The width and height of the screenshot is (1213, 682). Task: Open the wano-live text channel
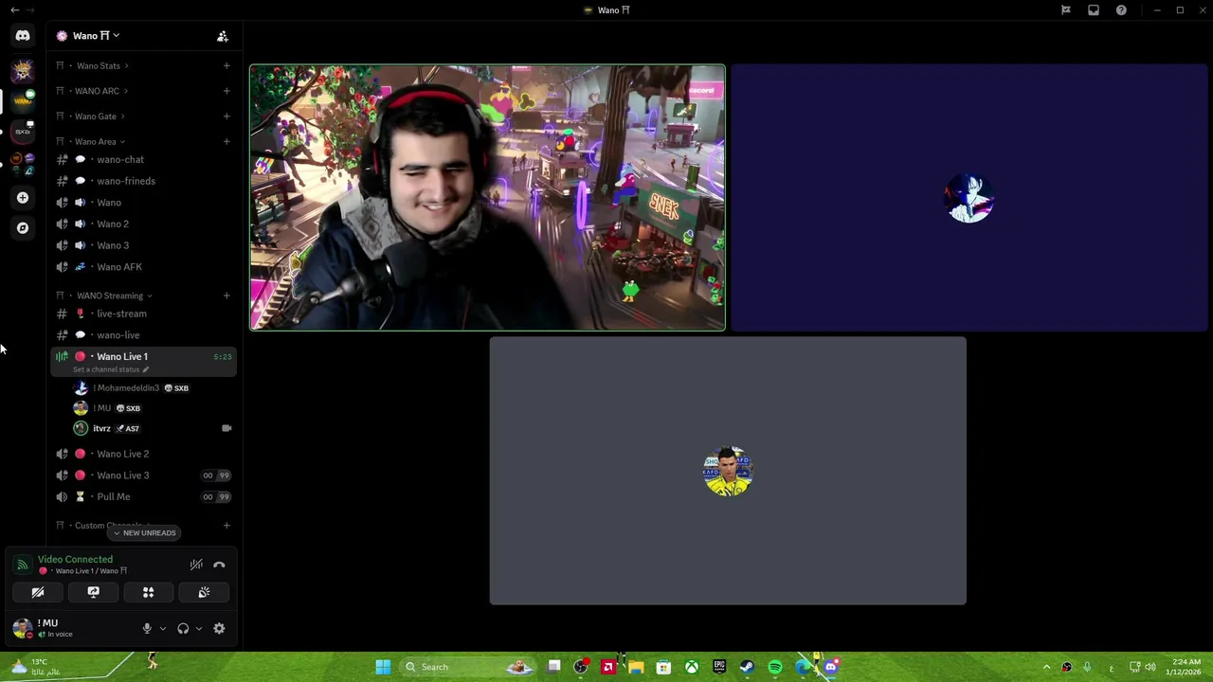[x=142, y=335]
